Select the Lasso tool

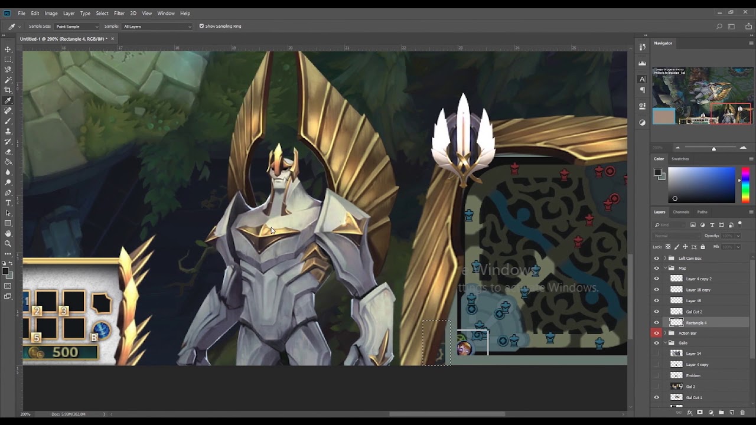(8, 70)
